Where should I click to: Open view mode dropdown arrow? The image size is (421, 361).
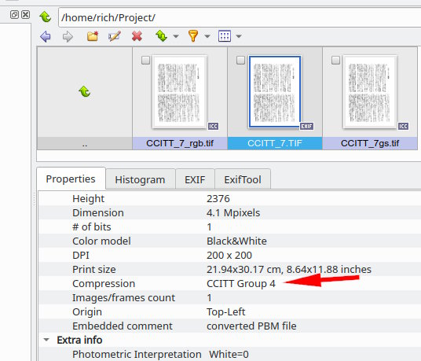click(x=239, y=36)
